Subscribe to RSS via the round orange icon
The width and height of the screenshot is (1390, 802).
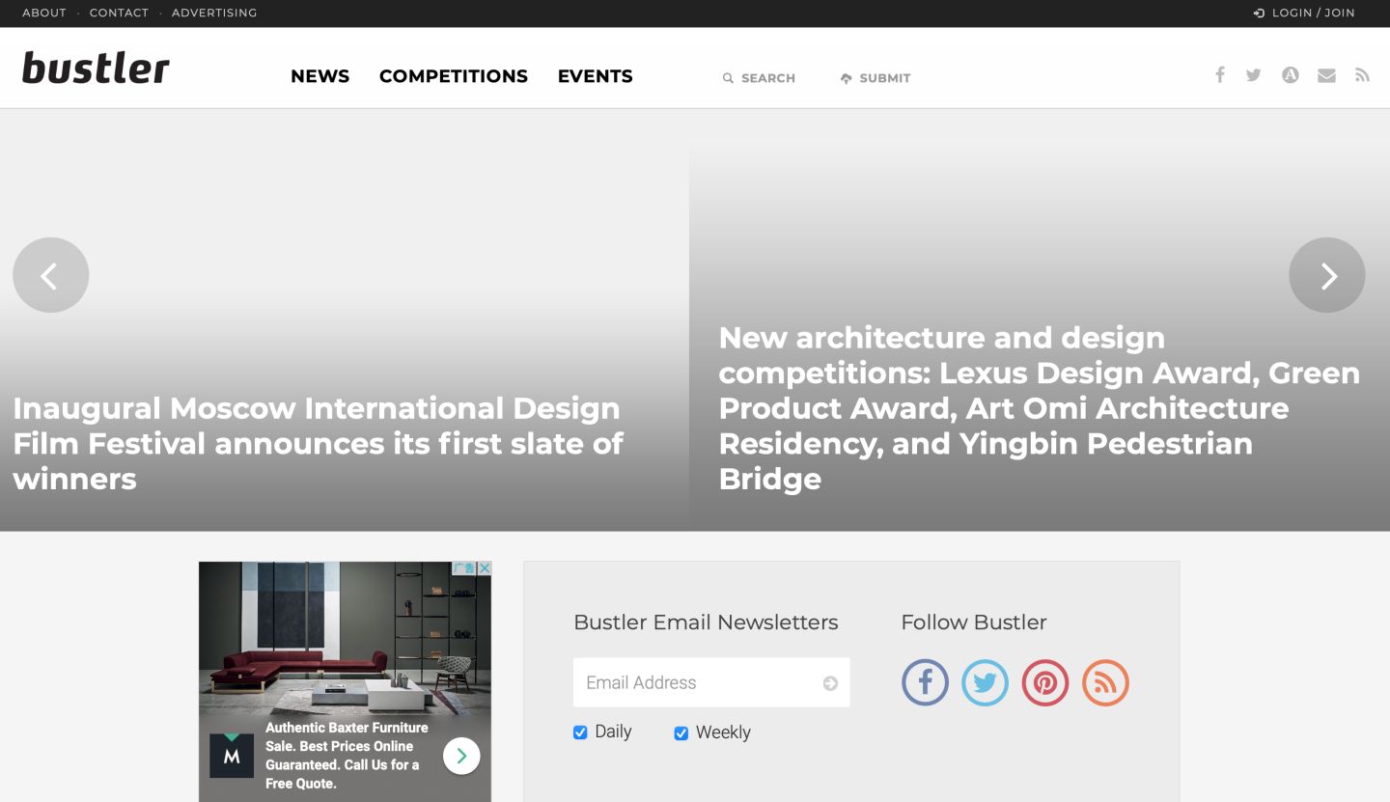click(x=1105, y=683)
